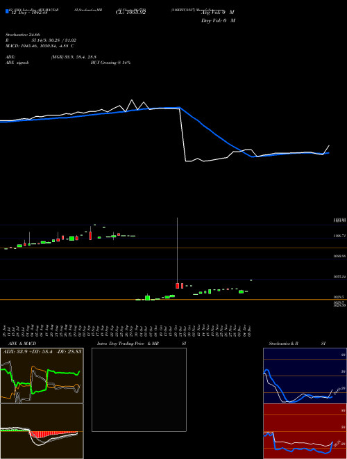
Task: Click the 'Stochastics & R' panel title
Action: tap(284, 344)
